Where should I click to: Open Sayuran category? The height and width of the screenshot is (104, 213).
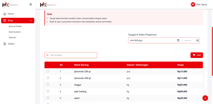point(12,37)
